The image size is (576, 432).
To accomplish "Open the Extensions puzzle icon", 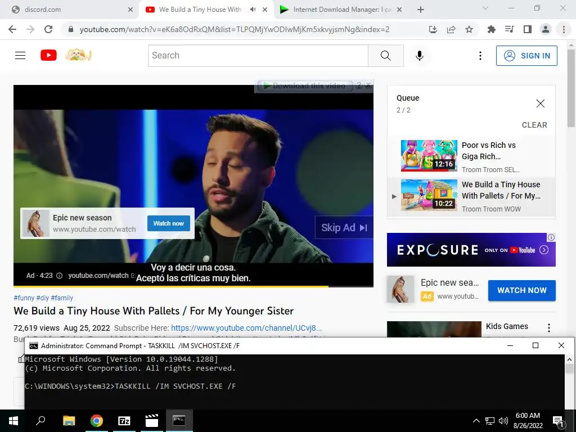I will pos(491,29).
